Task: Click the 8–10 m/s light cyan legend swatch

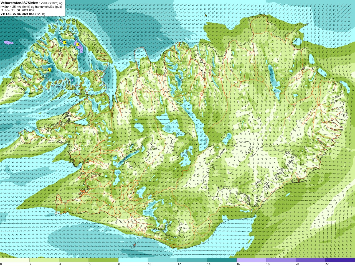Action: coord(133,260)
